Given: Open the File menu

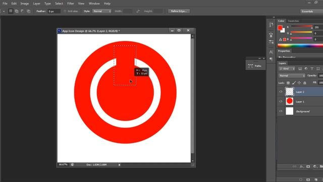Looking at the screenshot, I should 5,4.
